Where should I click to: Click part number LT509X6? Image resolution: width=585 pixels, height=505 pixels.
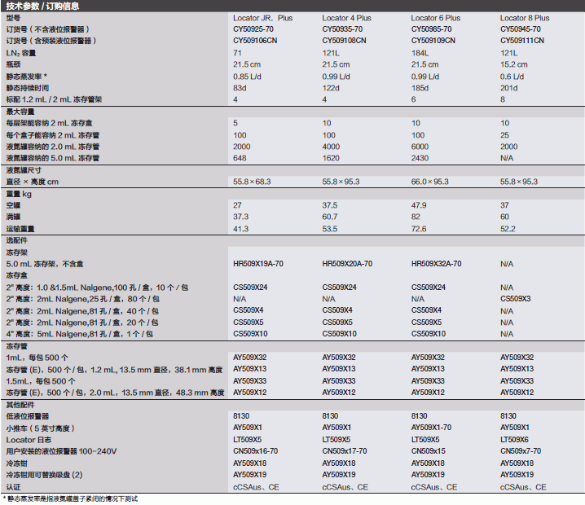coord(514,439)
